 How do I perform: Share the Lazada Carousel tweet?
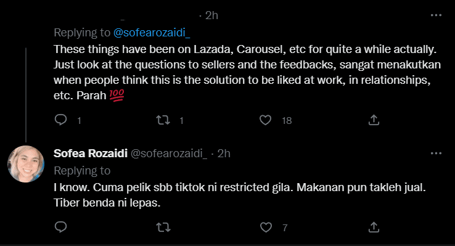click(x=374, y=120)
